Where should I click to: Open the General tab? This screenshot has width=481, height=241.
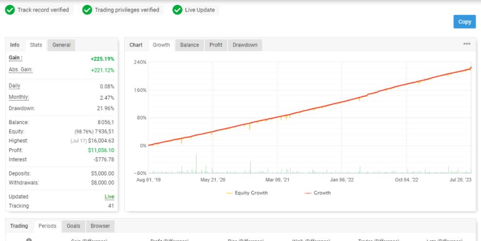click(61, 45)
